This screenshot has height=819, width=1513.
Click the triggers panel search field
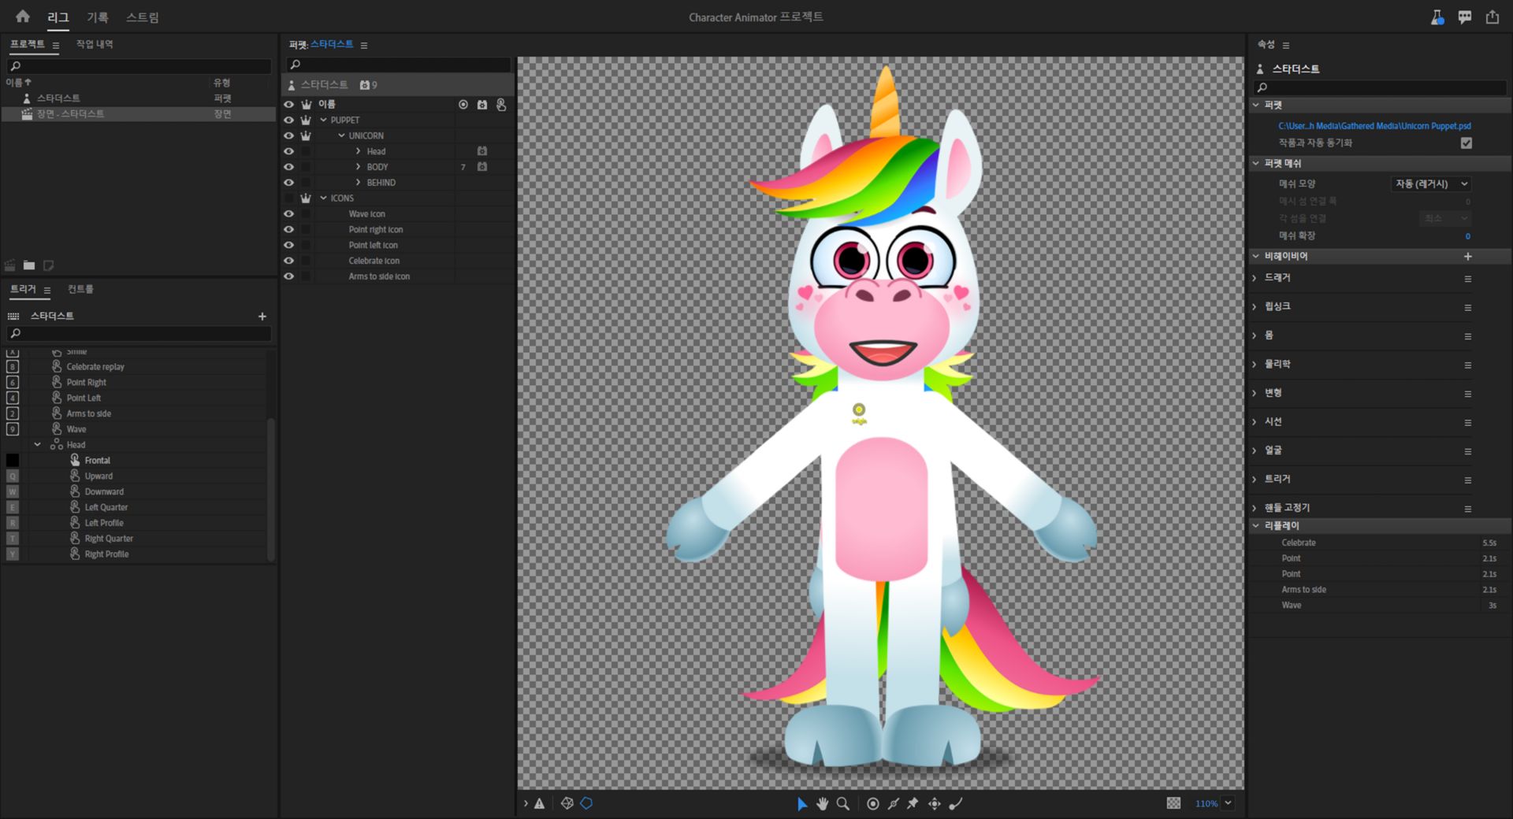pyautogui.click(x=142, y=334)
